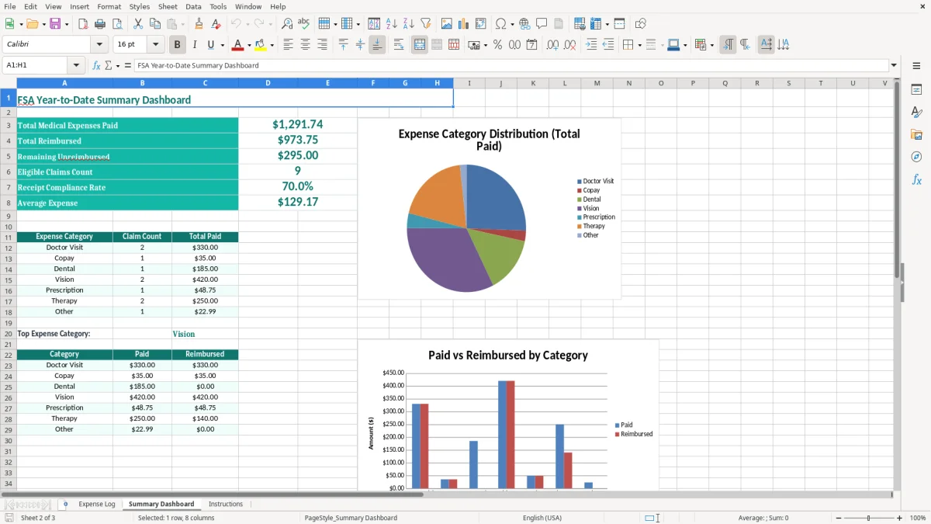
Task: Click Increase Indent icon
Action: 591,45
